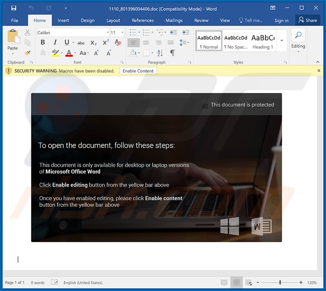Open font color dropdown arrow
The height and width of the screenshot is (291, 326).
point(75,53)
